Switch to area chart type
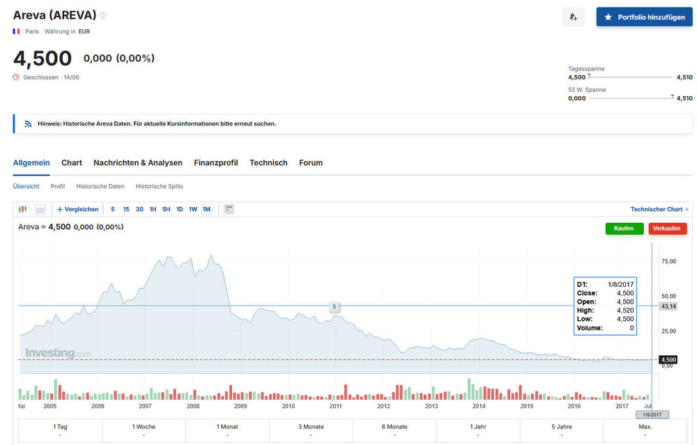The height and width of the screenshot is (445, 697). tap(40, 209)
